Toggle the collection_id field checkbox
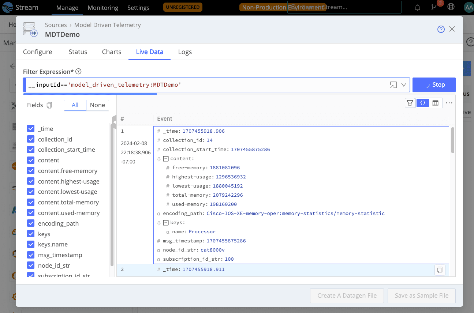Viewport: 474px width, 313px height. pos(31,139)
